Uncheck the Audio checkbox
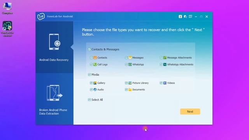 click(91, 89)
